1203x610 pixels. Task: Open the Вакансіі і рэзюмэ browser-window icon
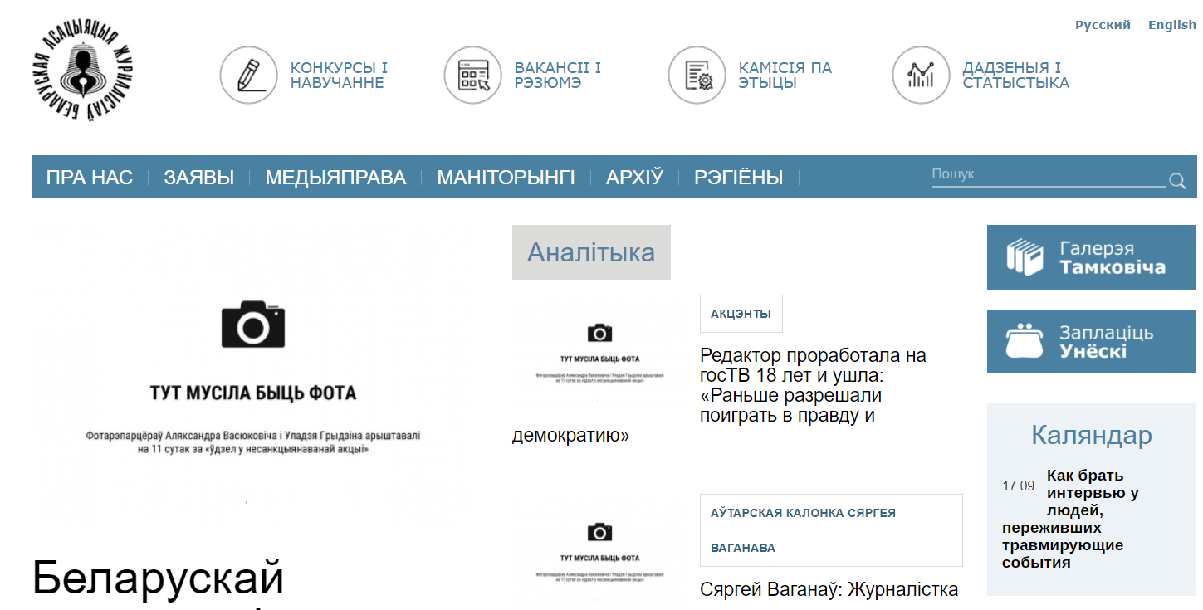tap(472, 76)
